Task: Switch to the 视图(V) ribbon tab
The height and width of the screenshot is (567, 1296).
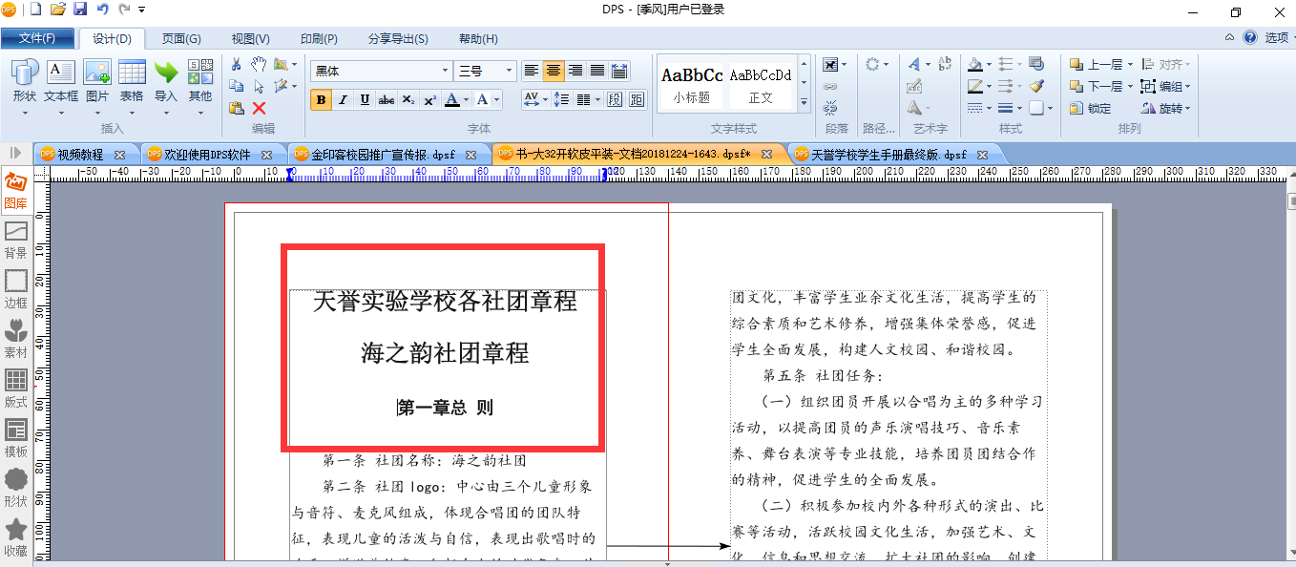Action: [250, 38]
